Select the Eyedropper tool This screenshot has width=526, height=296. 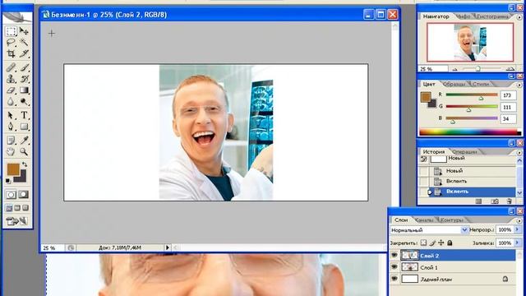24,141
